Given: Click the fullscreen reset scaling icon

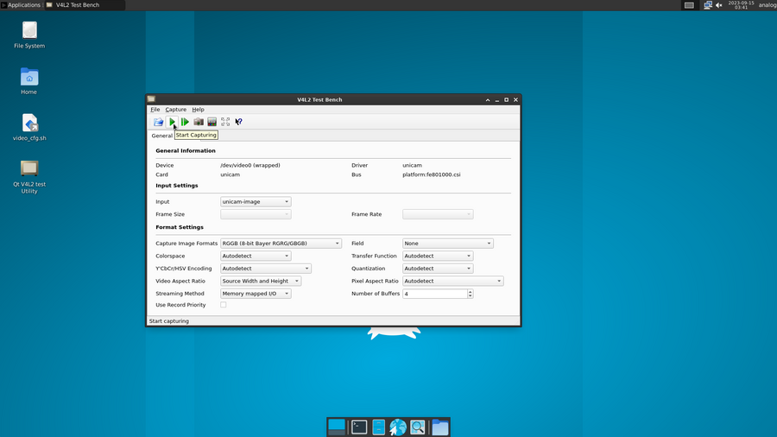Looking at the screenshot, I should [225, 122].
